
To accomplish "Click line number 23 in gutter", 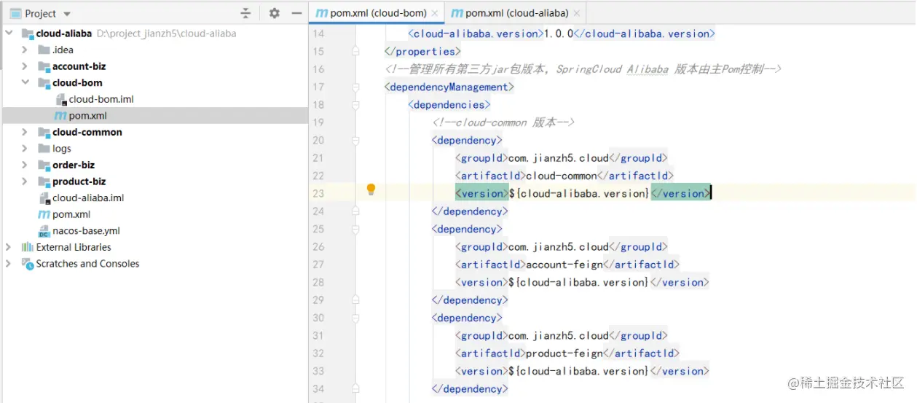I will coord(318,193).
